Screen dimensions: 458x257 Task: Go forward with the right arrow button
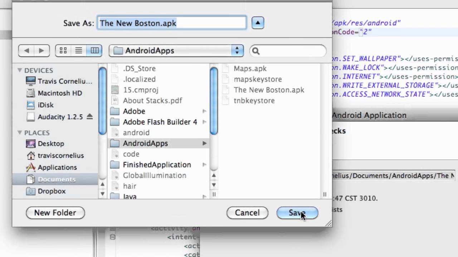pyautogui.click(x=42, y=51)
